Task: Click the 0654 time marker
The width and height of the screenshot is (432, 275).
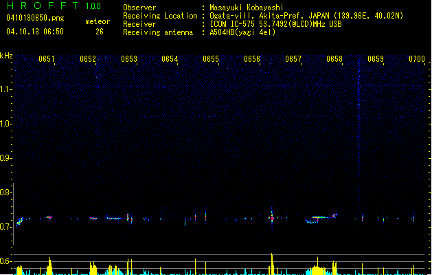Action: click(170, 59)
